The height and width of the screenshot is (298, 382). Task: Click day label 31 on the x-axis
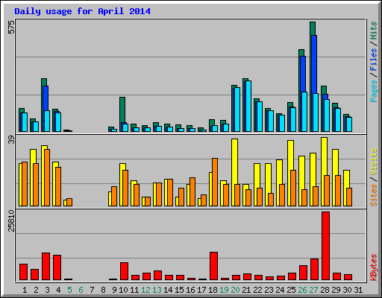tap(358, 290)
